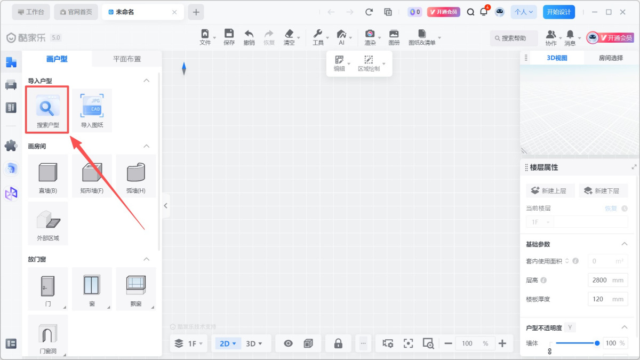Click the 新建上层 button
640x360 pixels.
tap(549, 191)
